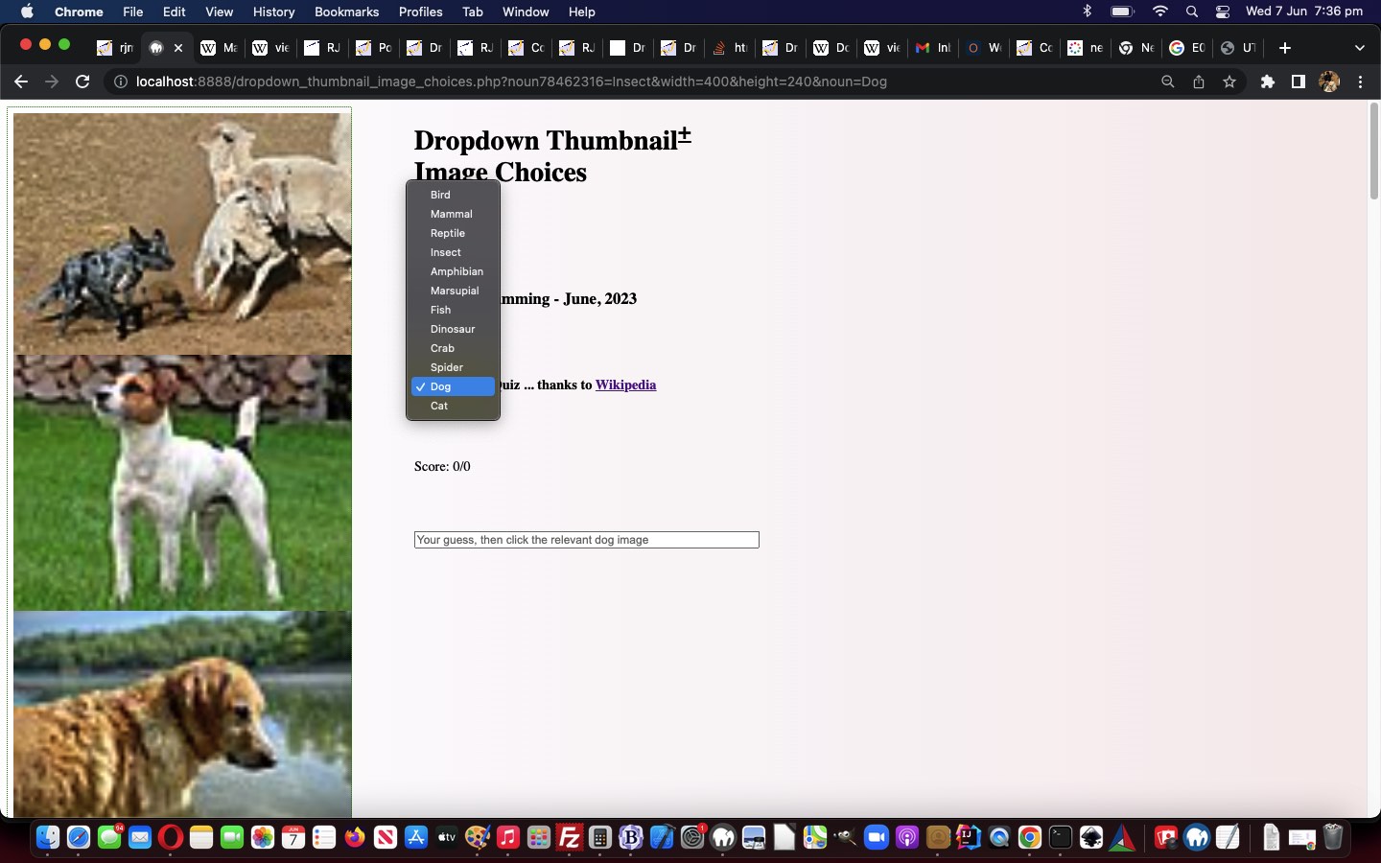Open Terminal from the Dock
1381x863 pixels.
click(1061, 837)
